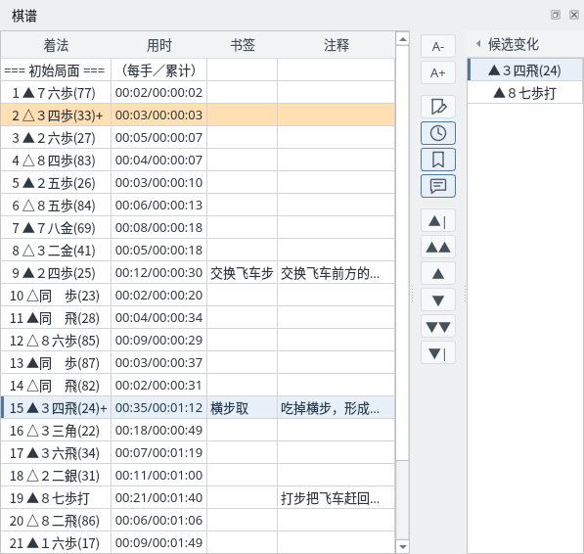Select move 7 ▲7八金(69)
Image resolution: width=584 pixels, height=554 pixels.
tap(198, 228)
